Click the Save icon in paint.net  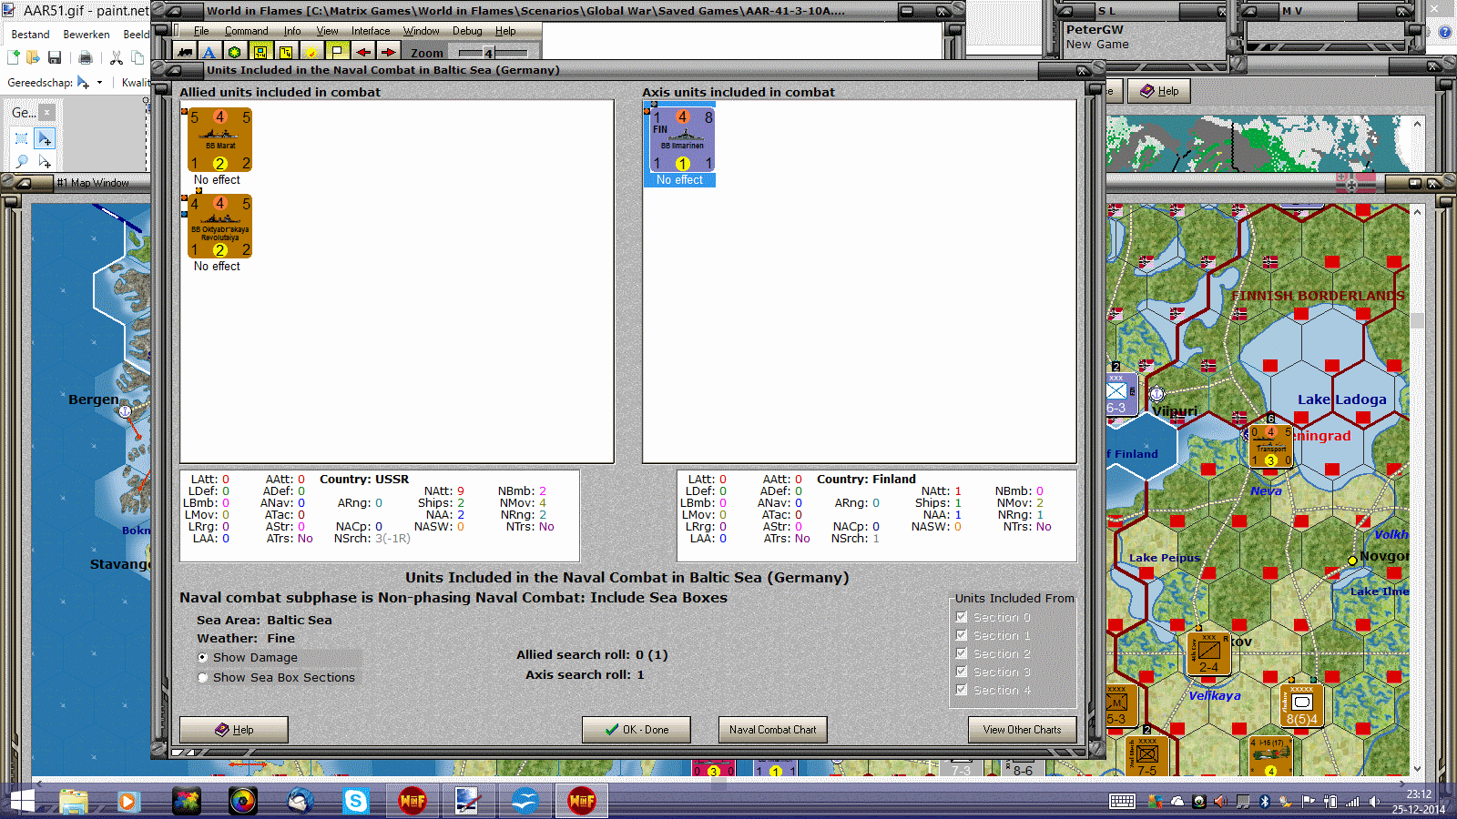coord(55,57)
